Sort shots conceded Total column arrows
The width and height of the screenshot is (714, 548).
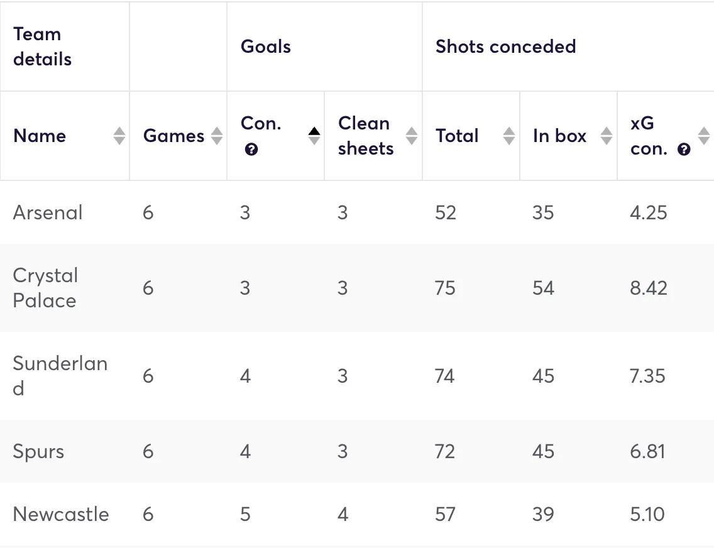pyautogui.click(x=509, y=136)
